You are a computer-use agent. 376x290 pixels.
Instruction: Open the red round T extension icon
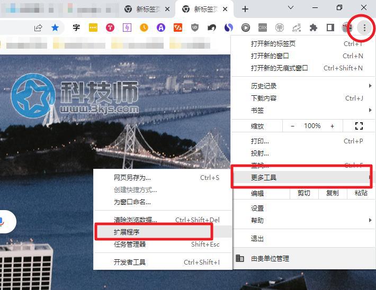(110, 28)
